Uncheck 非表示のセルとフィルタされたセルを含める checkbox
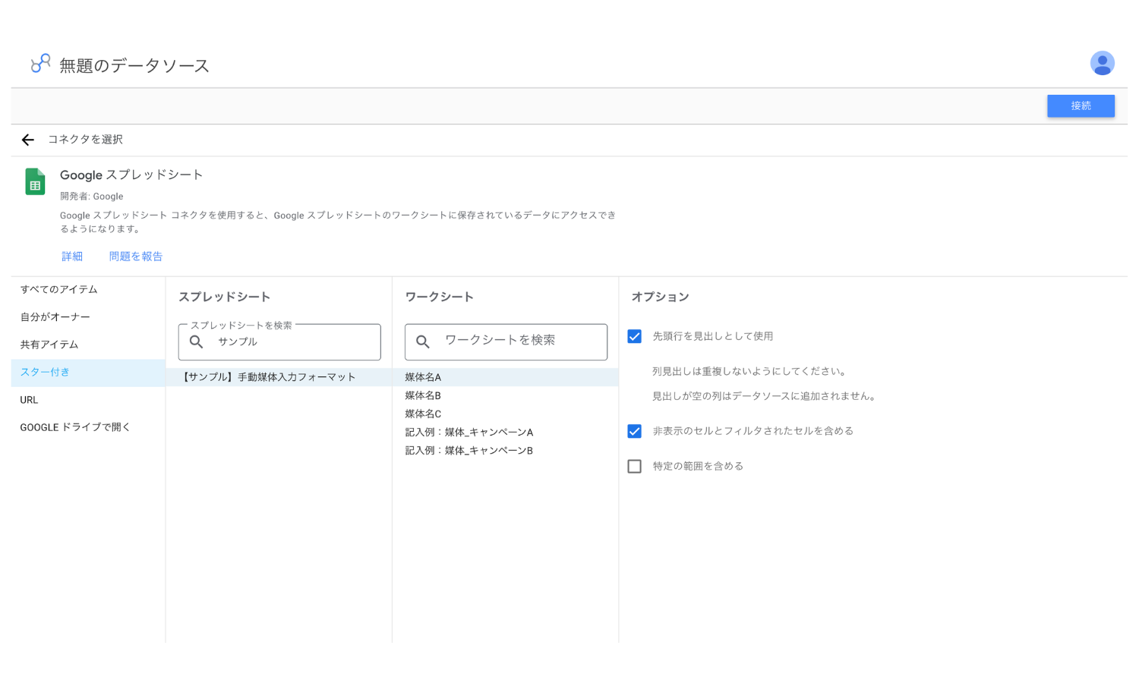Viewport: 1139px width, 683px height. 635,431
